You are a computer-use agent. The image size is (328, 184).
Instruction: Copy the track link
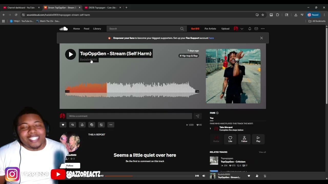pos(92,125)
